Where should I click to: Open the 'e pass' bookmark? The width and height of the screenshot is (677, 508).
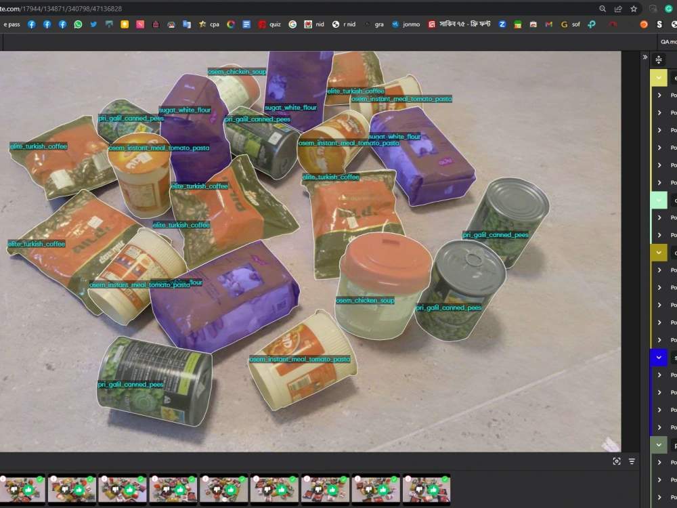tap(12, 24)
